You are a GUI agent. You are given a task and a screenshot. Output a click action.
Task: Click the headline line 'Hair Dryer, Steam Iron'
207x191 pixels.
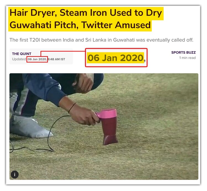[x=86, y=13]
